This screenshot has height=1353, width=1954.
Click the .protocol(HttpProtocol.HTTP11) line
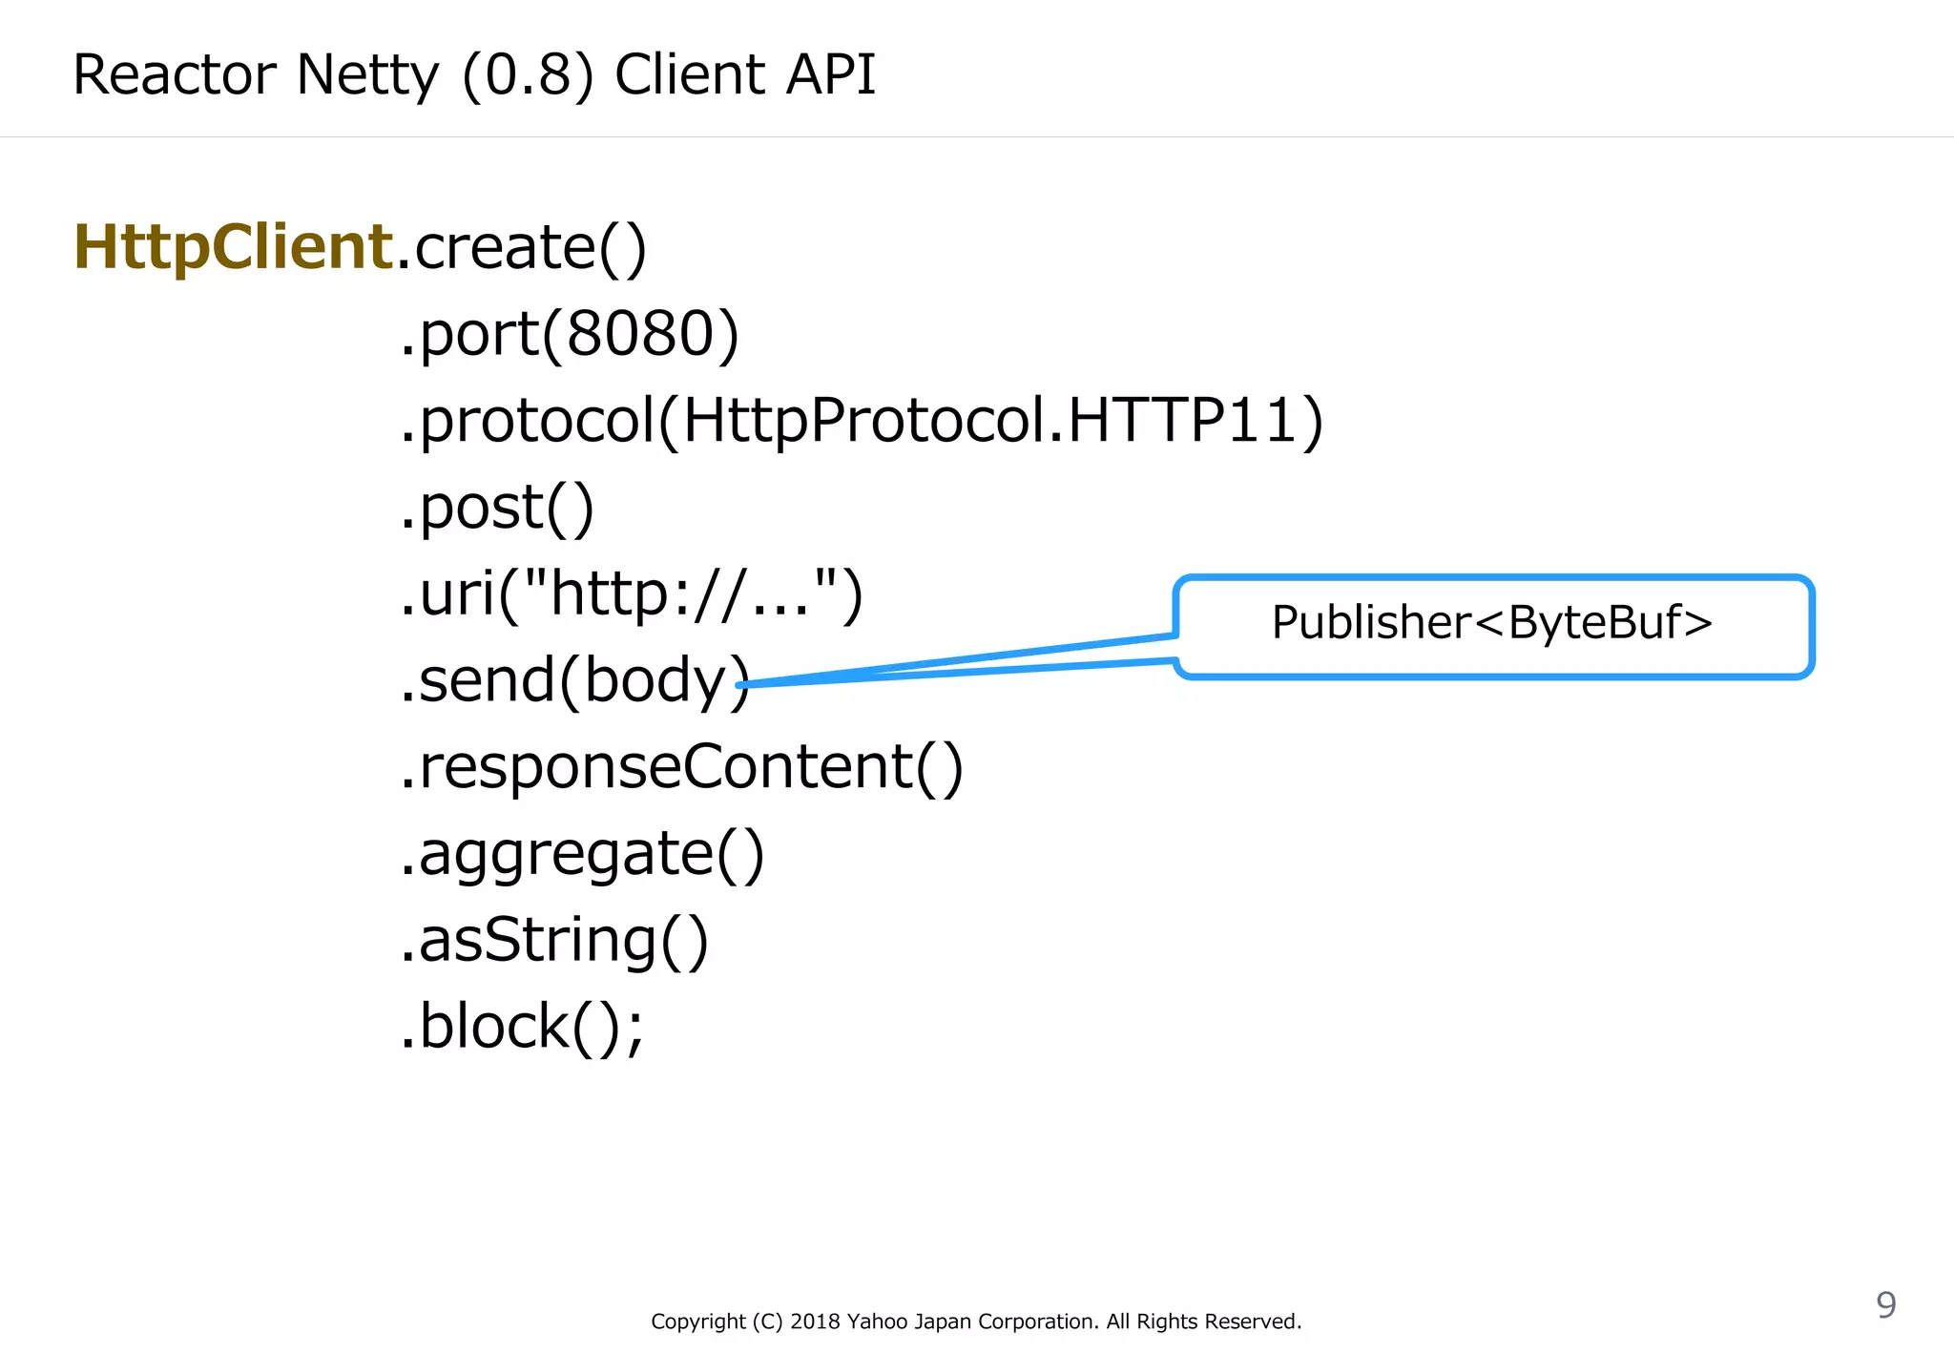click(x=861, y=421)
